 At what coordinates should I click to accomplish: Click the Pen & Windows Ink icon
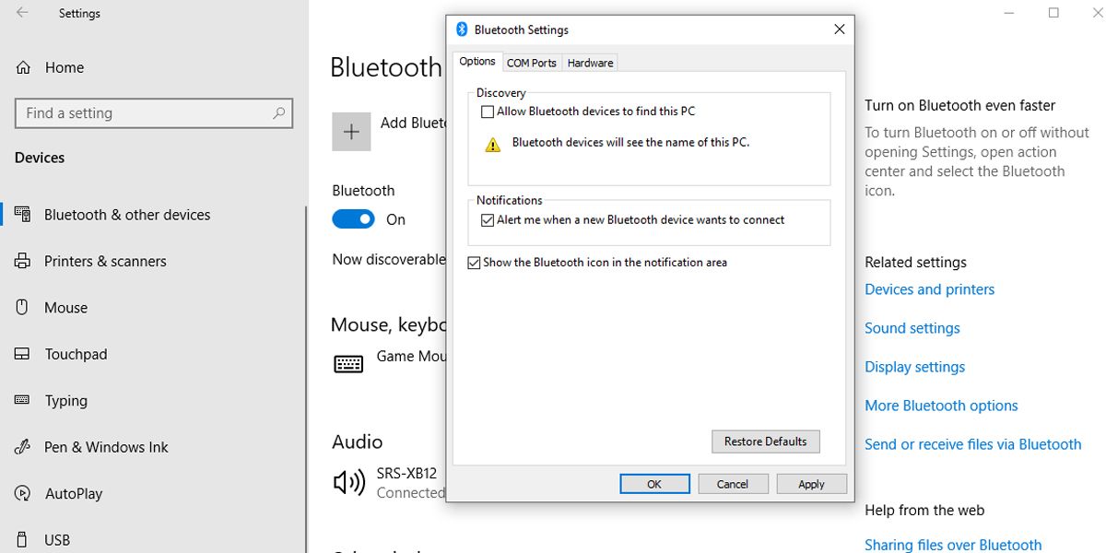23,447
